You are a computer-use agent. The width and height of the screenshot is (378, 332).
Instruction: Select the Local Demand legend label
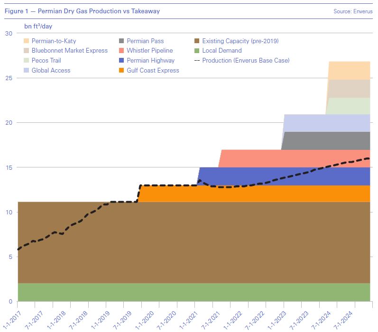[x=221, y=51]
